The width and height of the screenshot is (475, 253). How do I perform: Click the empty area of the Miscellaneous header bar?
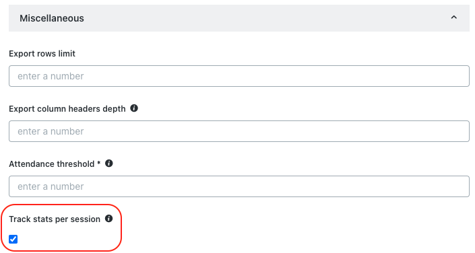click(x=267, y=18)
